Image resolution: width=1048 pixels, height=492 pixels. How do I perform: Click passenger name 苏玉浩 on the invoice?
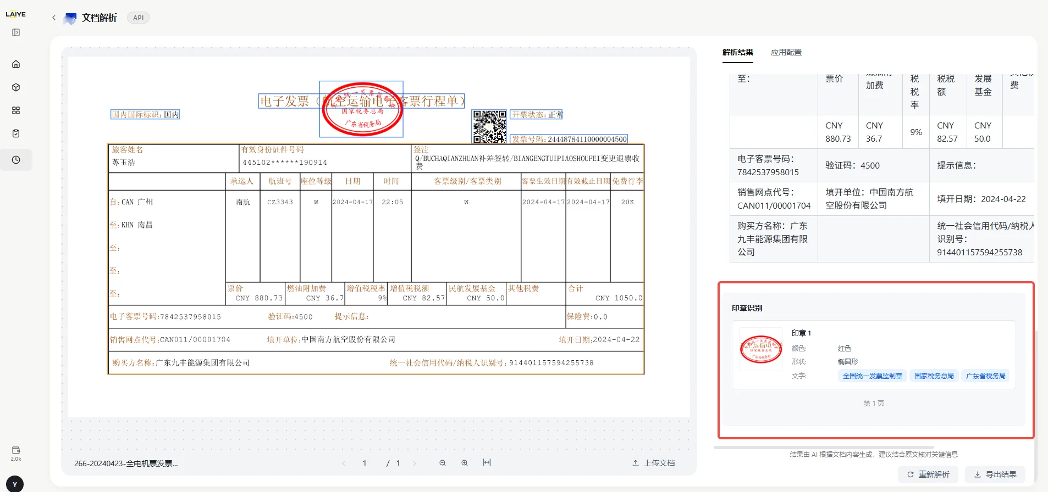point(124,163)
